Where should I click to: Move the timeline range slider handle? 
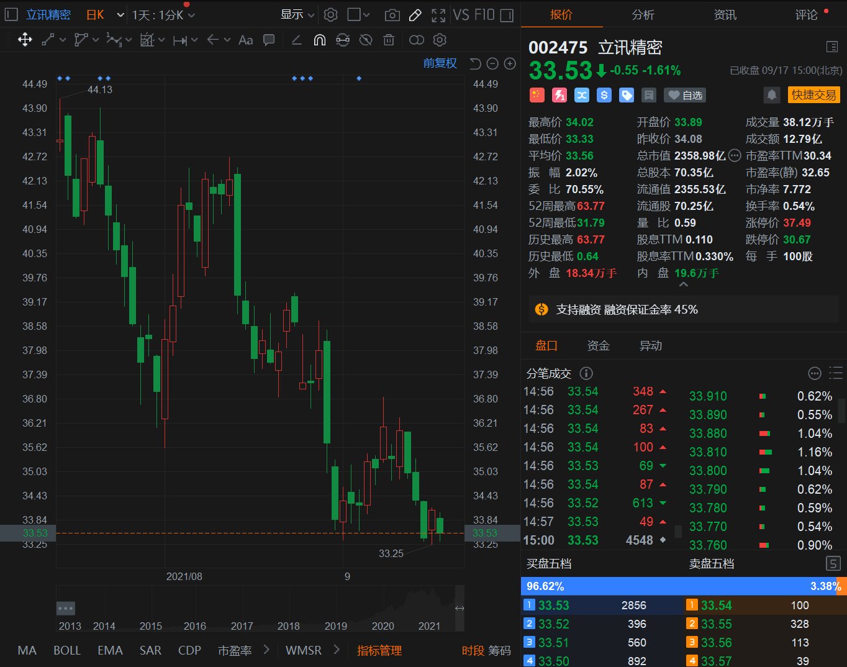(460, 608)
